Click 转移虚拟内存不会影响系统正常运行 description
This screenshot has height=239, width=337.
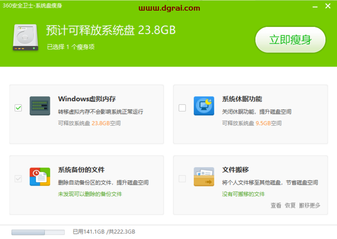(101, 112)
